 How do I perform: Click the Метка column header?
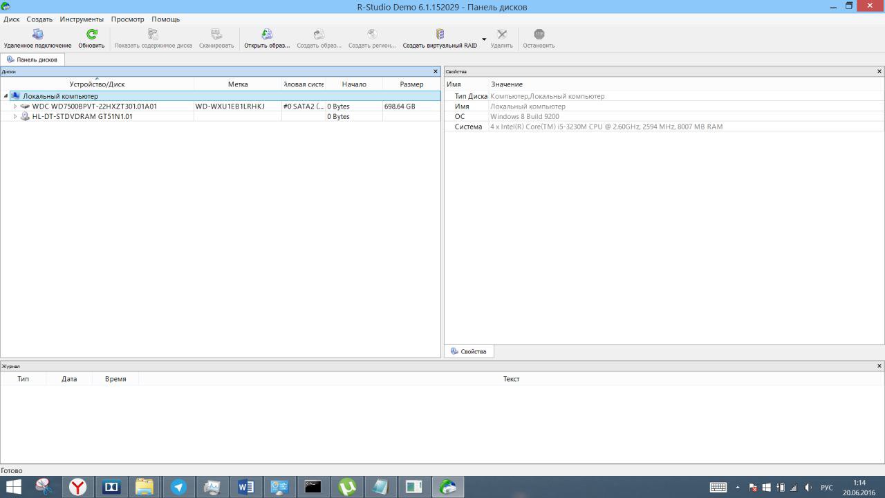tap(238, 84)
